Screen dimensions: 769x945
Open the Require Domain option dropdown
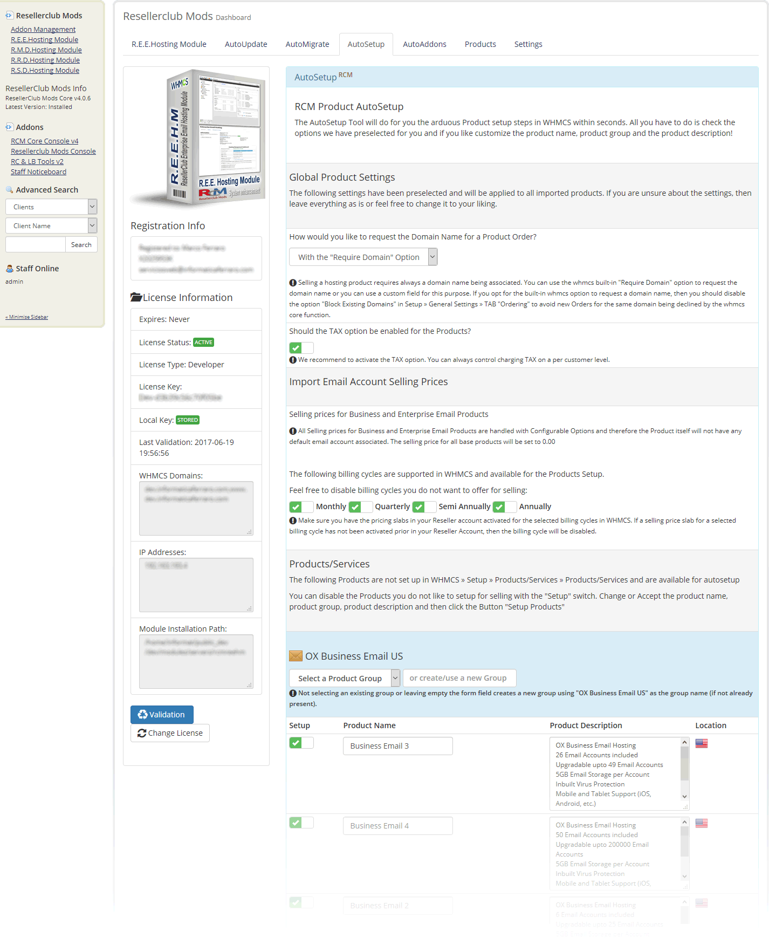[363, 257]
